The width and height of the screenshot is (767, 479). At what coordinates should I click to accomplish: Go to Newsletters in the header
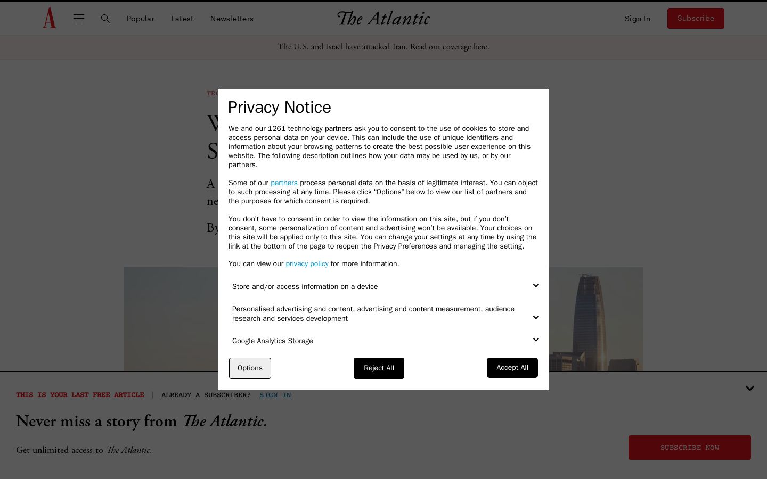[x=232, y=19]
